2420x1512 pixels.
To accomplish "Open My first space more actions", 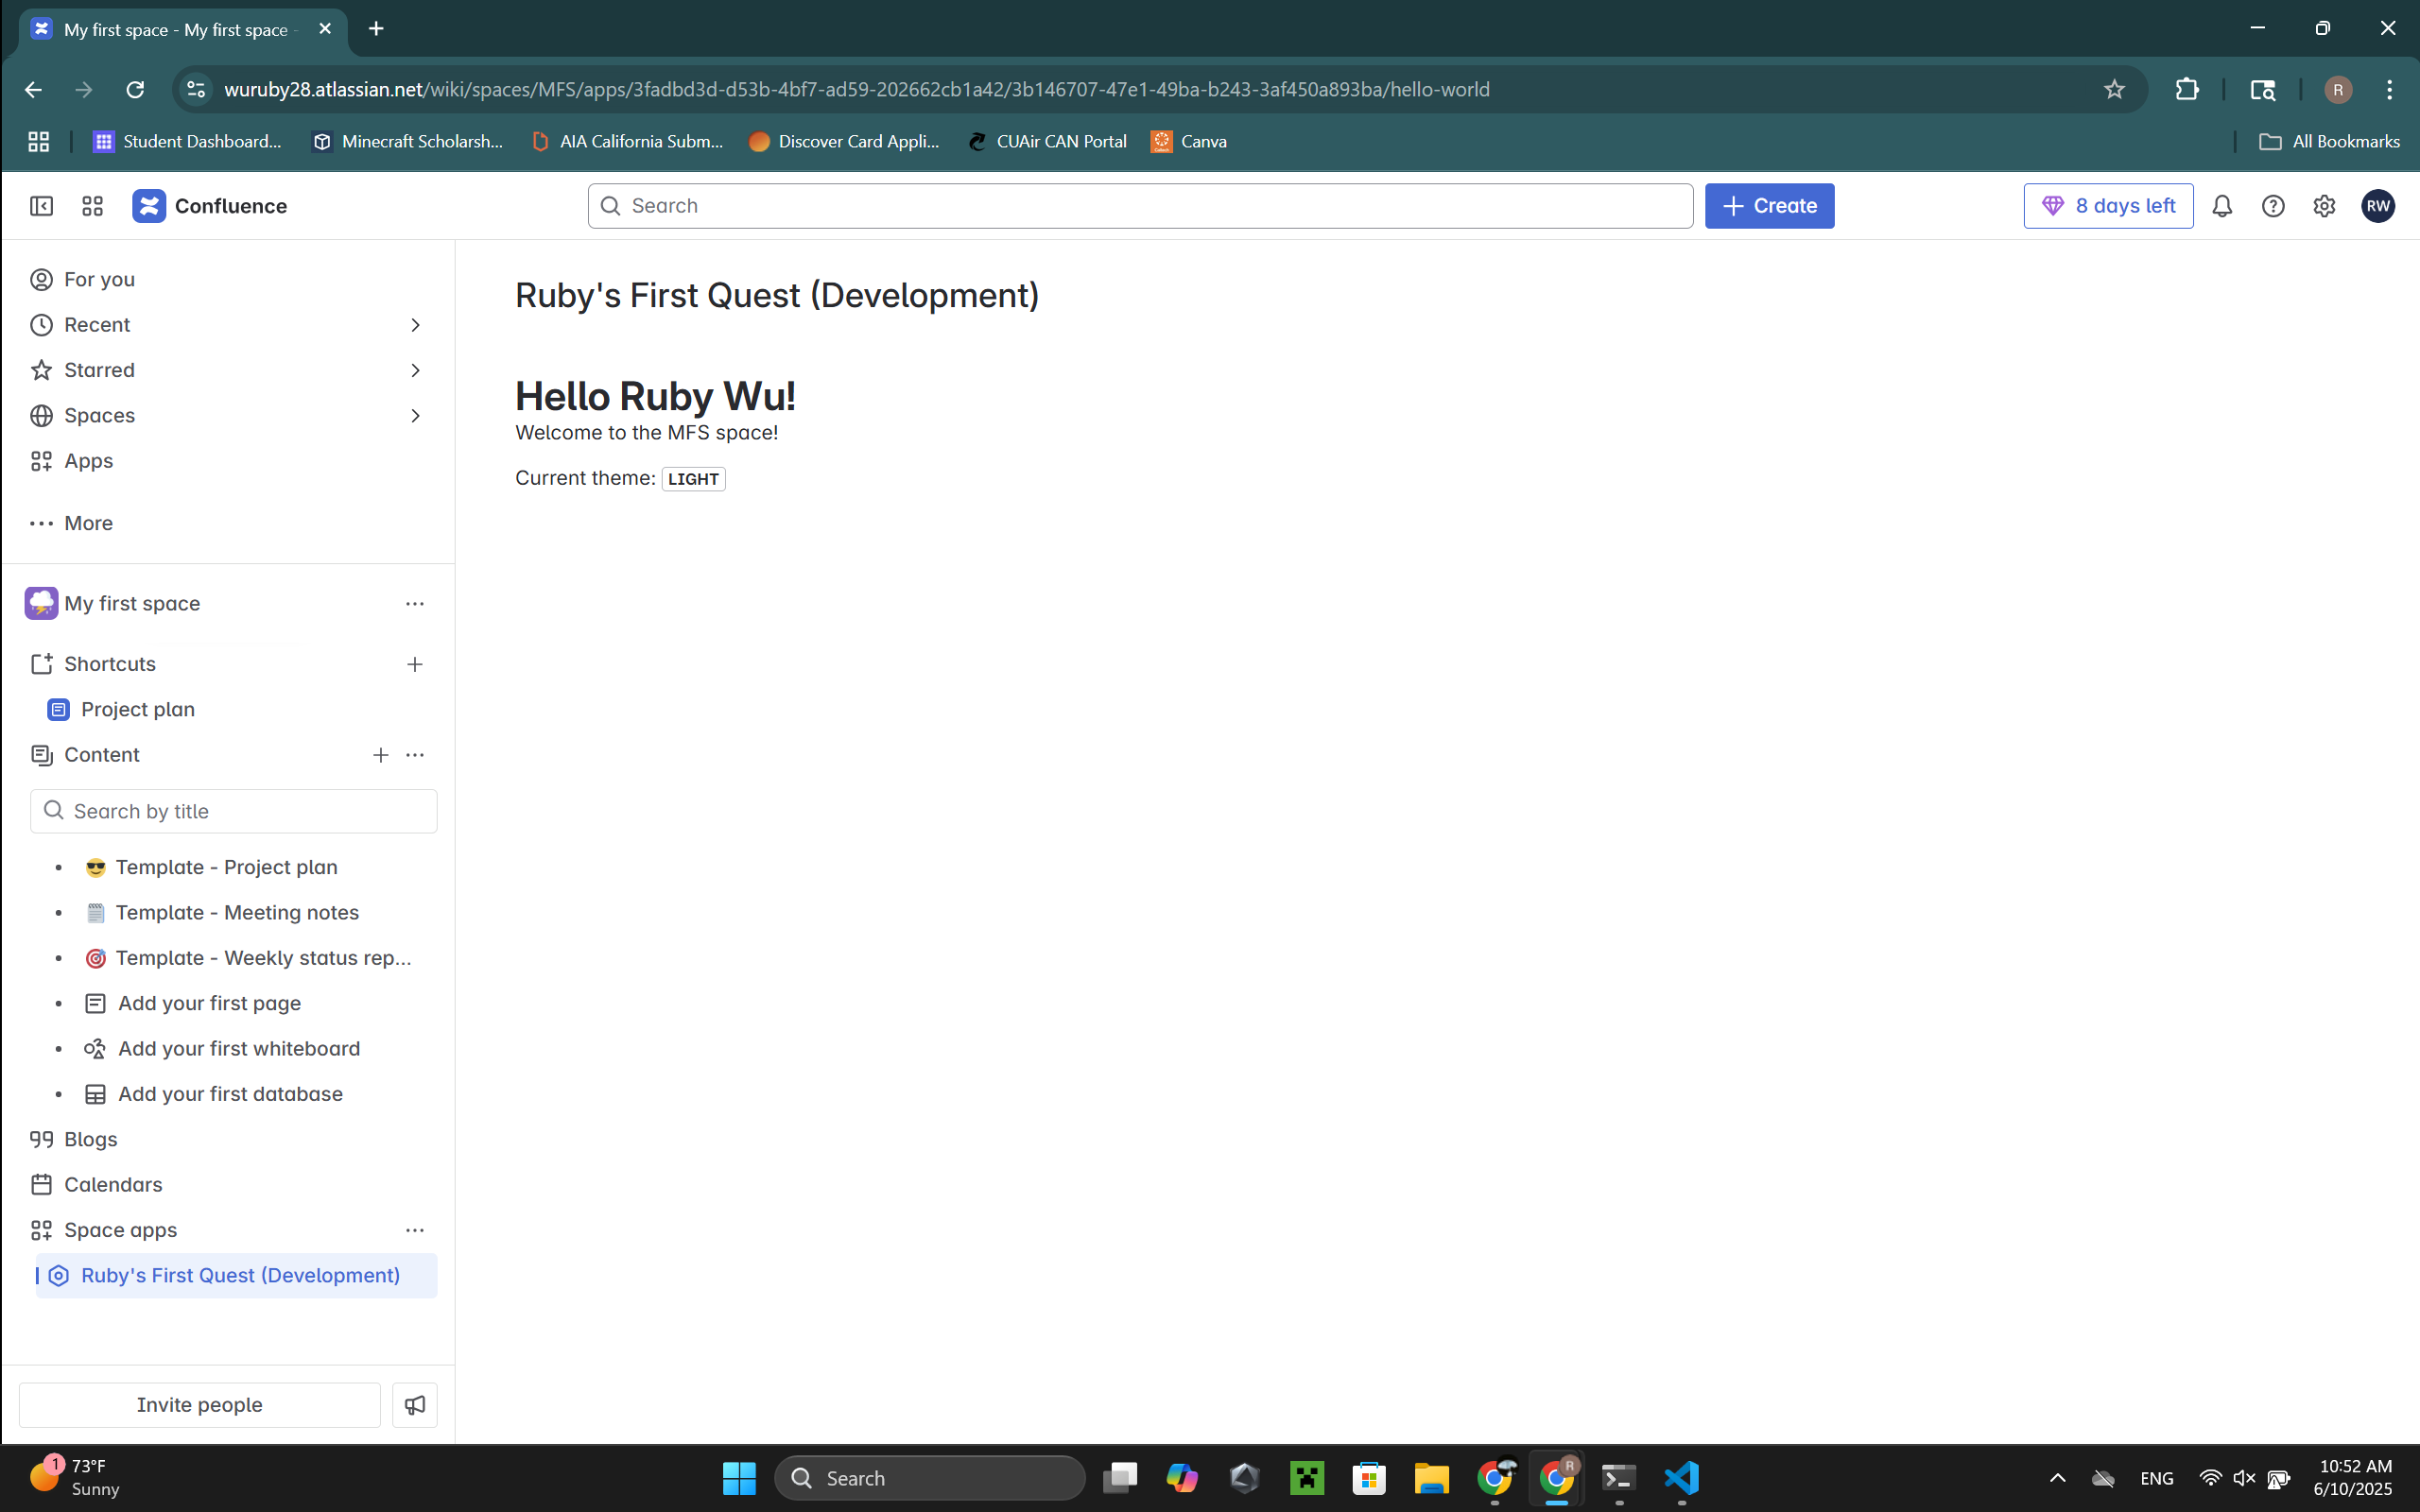I will coord(415,604).
